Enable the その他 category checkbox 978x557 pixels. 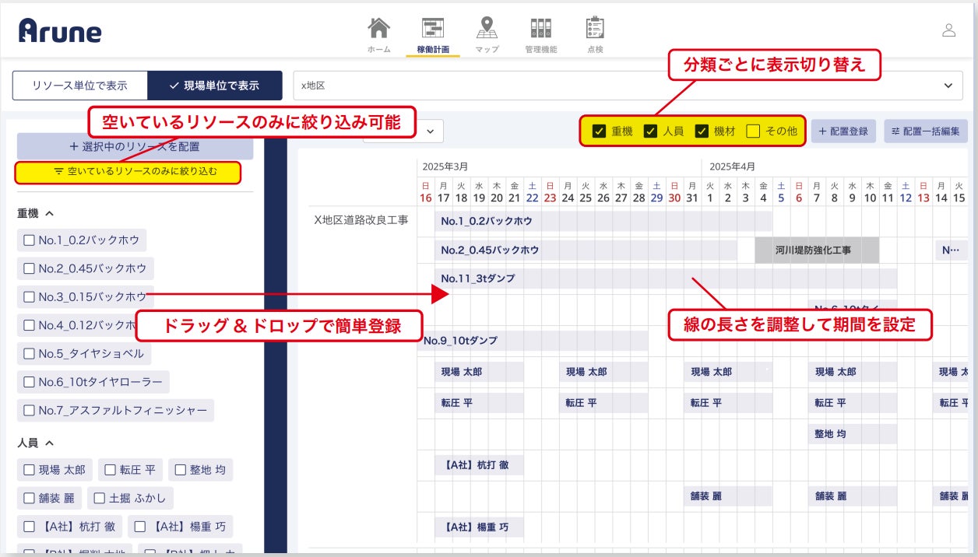pos(753,131)
